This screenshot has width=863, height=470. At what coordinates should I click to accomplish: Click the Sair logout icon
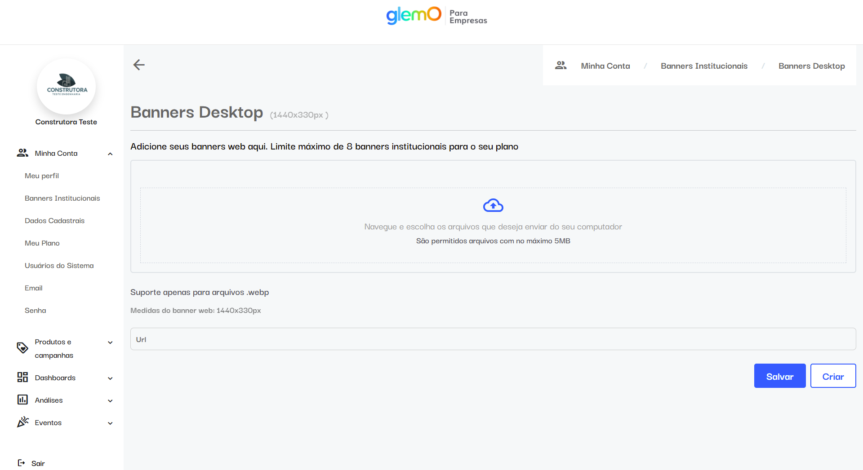pos(21,463)
